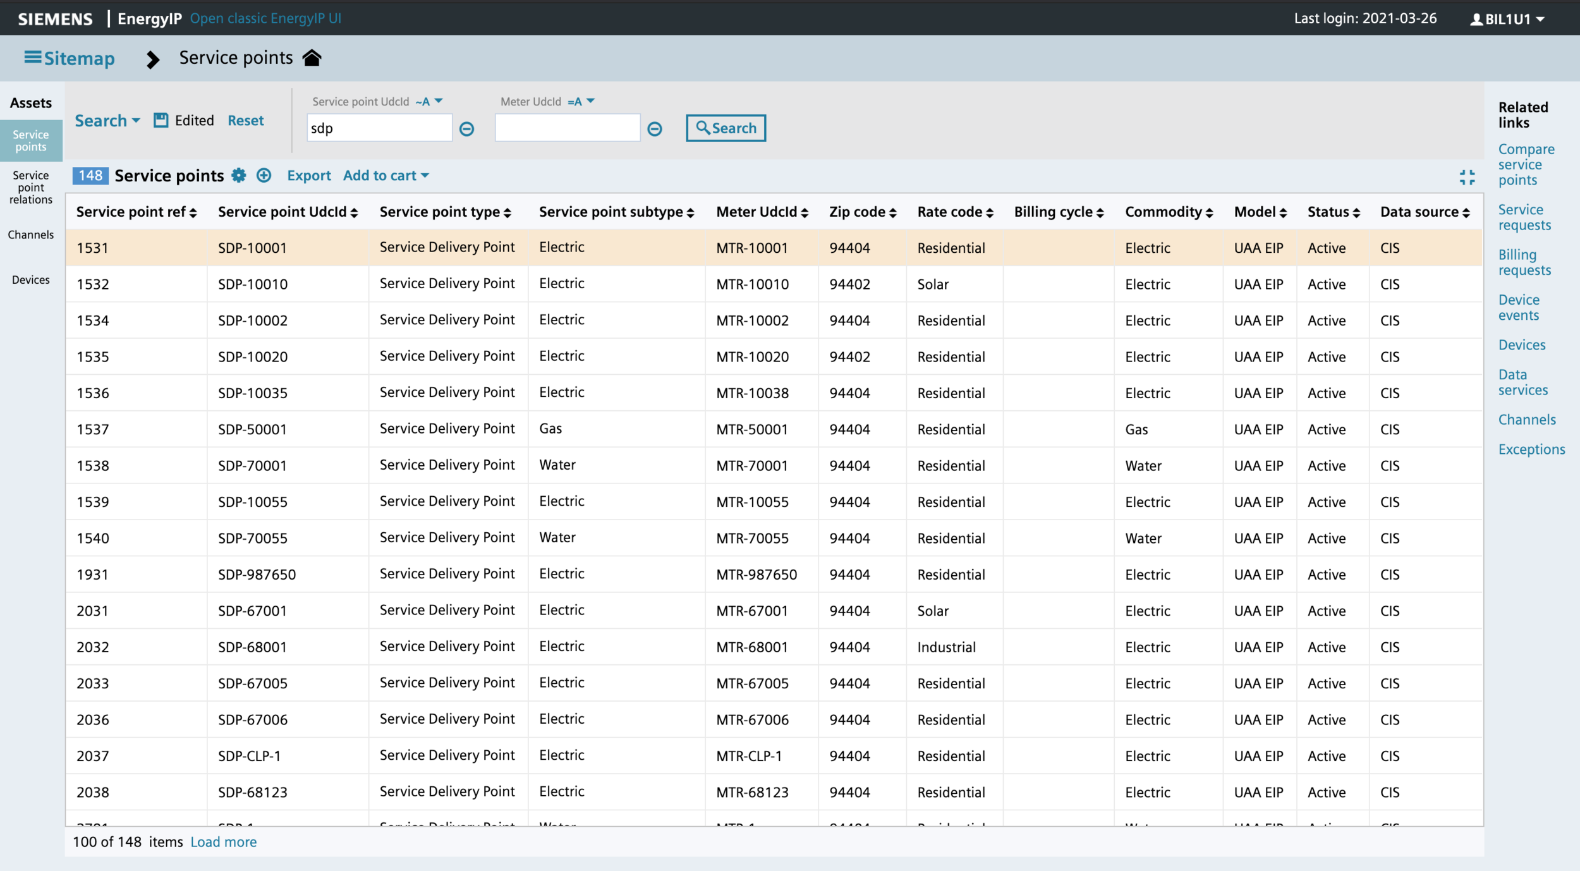Select row with SDP-10001
This screenshot has width=1580, height=871.
[x=774, y=248]
